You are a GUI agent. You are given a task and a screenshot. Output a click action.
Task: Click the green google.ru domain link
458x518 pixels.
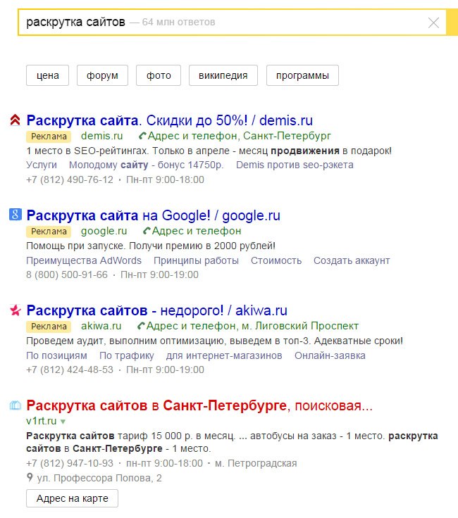[x=104, y=231]
